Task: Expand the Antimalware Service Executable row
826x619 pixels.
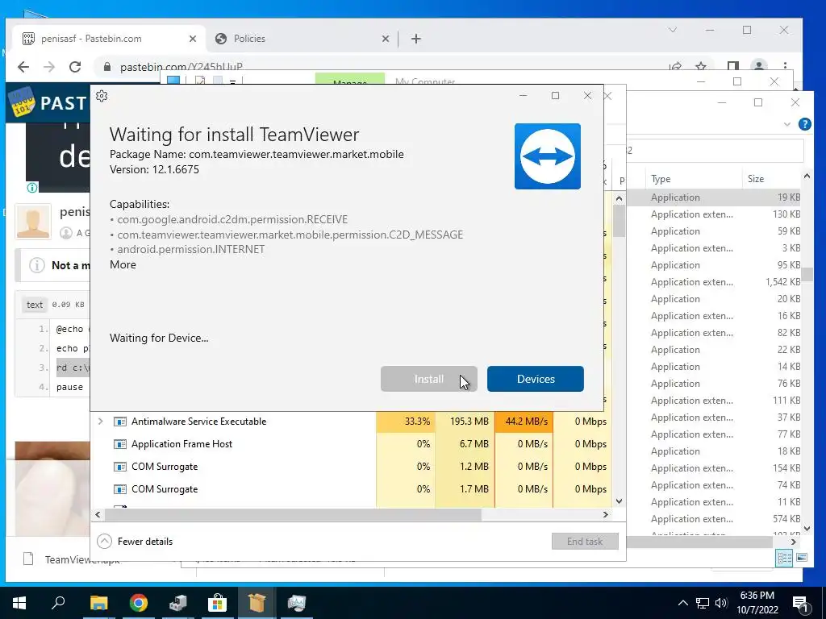Action: pyautogui.click(x=101, y=421)
